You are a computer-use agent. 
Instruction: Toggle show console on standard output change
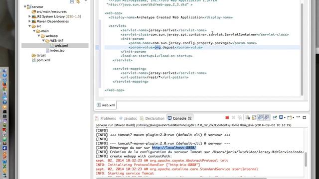(x=260, y=117)
